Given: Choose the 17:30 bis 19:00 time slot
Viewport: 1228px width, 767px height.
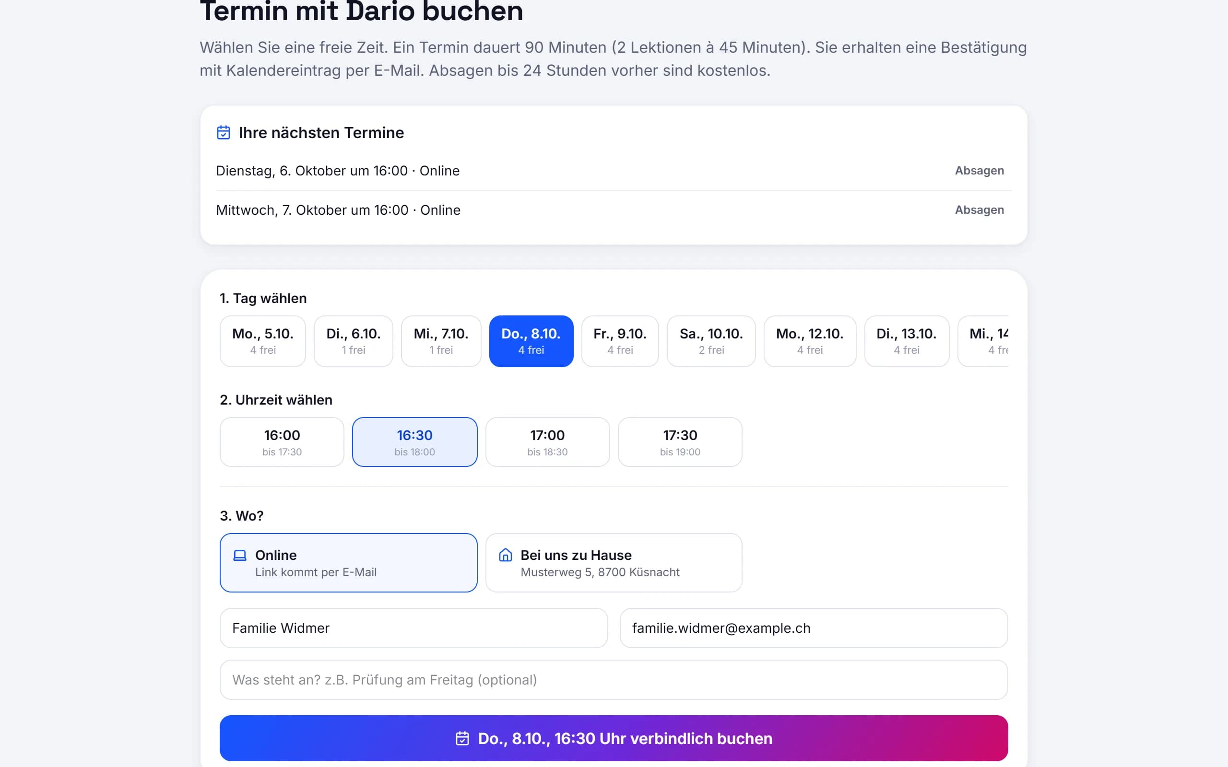Looking at the screenshot, I should click(x=680, y=442).
